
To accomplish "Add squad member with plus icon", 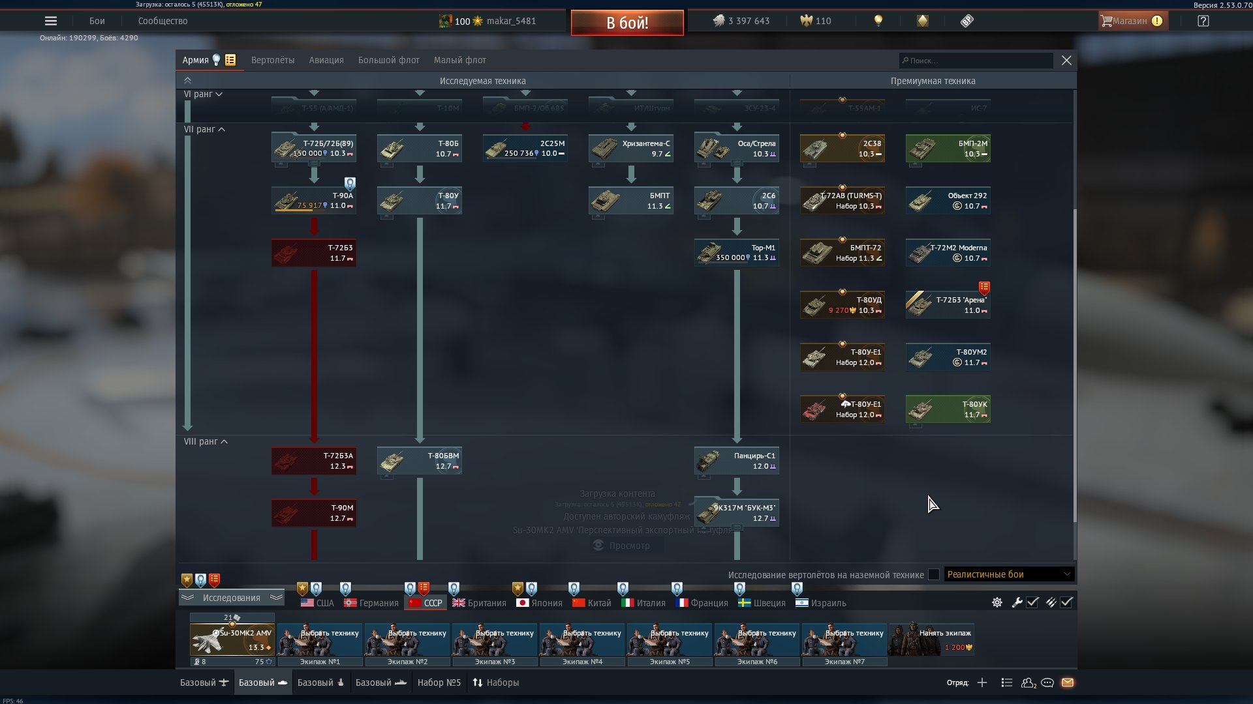I will [982, 682].
